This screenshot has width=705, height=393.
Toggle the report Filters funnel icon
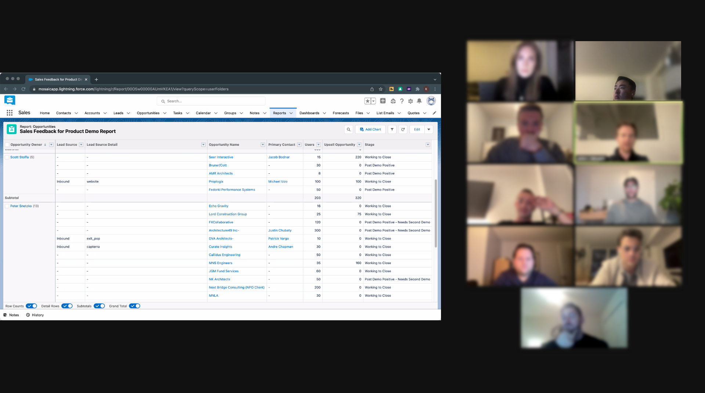(392, 129)
